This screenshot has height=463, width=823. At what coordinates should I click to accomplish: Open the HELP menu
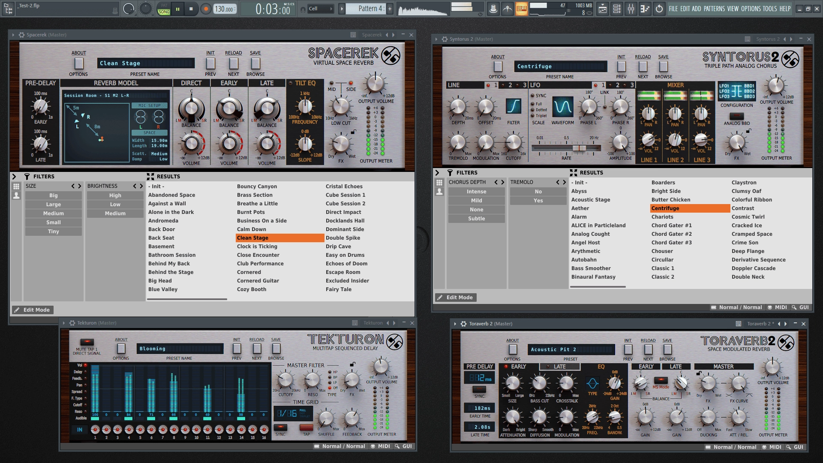(785, 9)
